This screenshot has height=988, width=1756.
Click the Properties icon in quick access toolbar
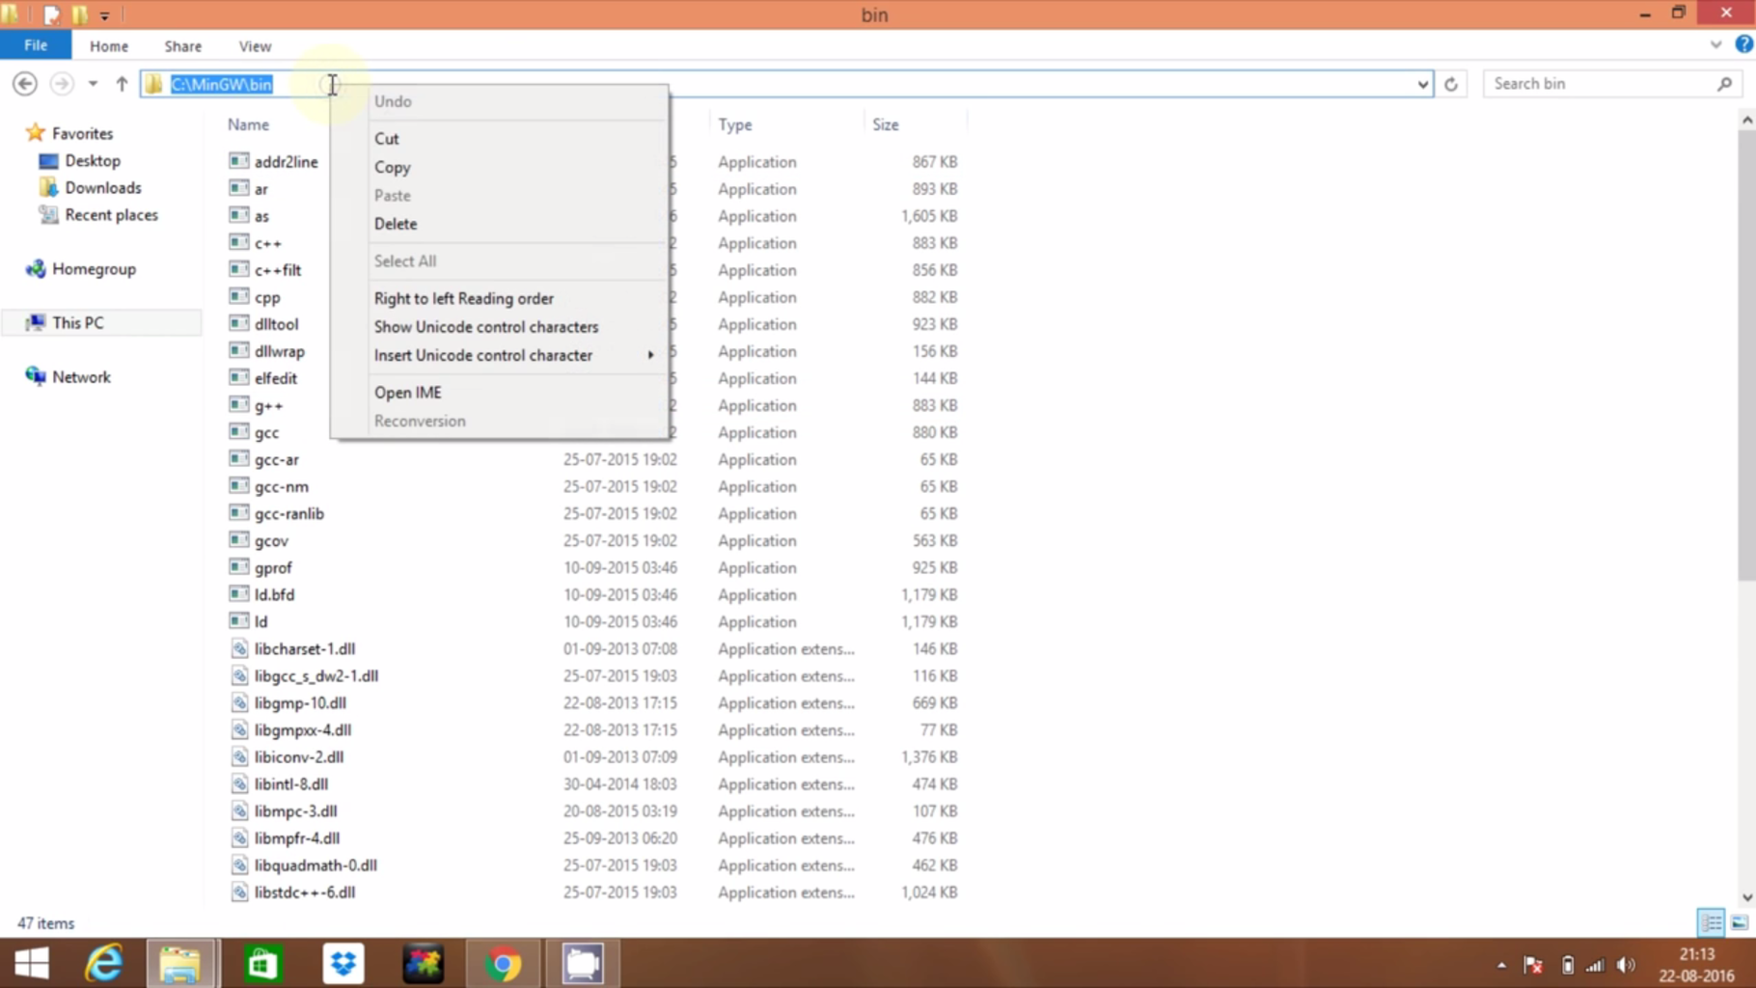[51, 14]
